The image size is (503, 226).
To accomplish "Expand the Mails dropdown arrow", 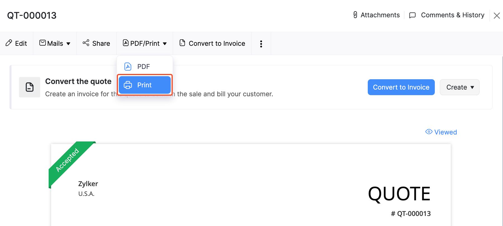I will (x=68, y=44).
